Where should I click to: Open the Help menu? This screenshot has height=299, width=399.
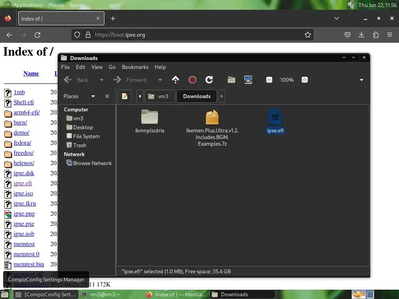(x=160, y=67)
